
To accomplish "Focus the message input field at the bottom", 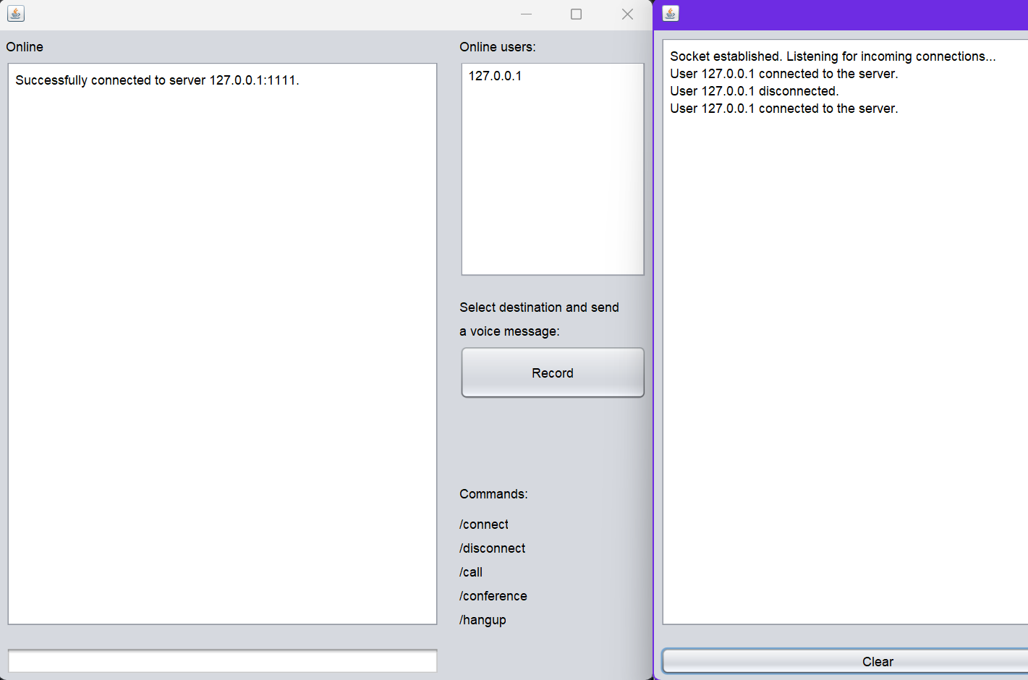I will tap(222, 660).
